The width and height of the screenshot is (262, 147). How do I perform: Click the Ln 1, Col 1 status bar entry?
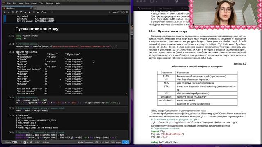105,143
